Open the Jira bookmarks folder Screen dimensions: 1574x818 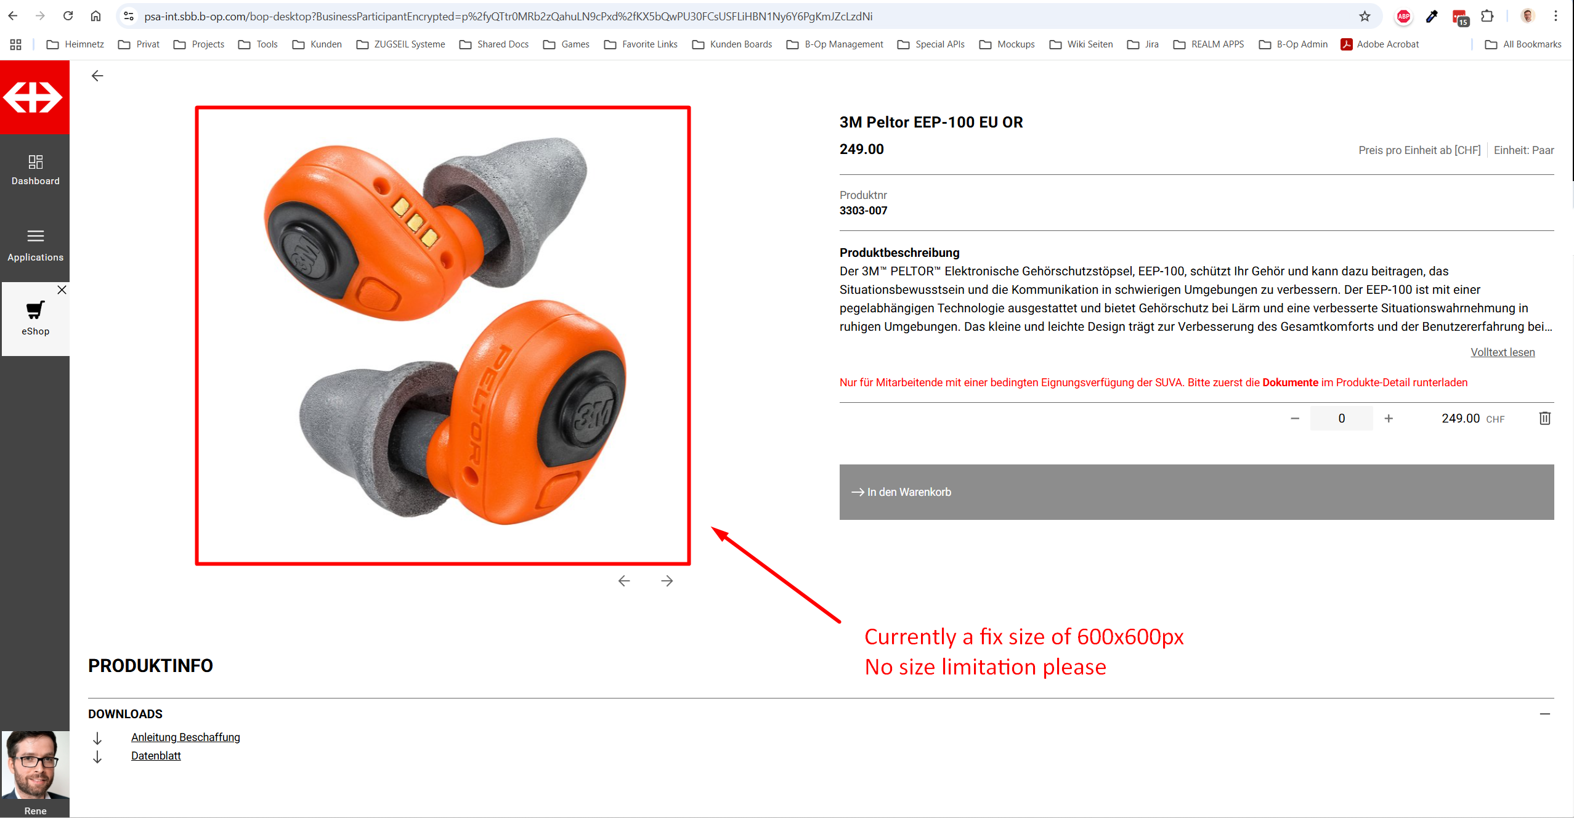pyautogui.click(x=1143, y=44)
